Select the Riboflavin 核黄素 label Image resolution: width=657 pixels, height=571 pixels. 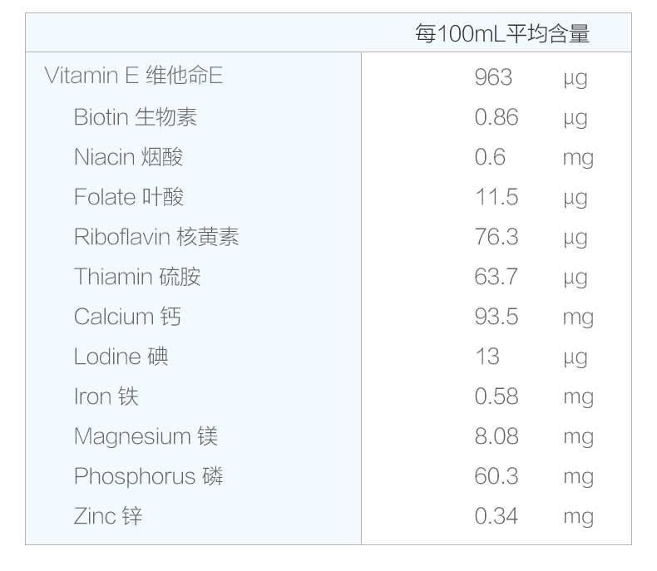click(156, 237)
